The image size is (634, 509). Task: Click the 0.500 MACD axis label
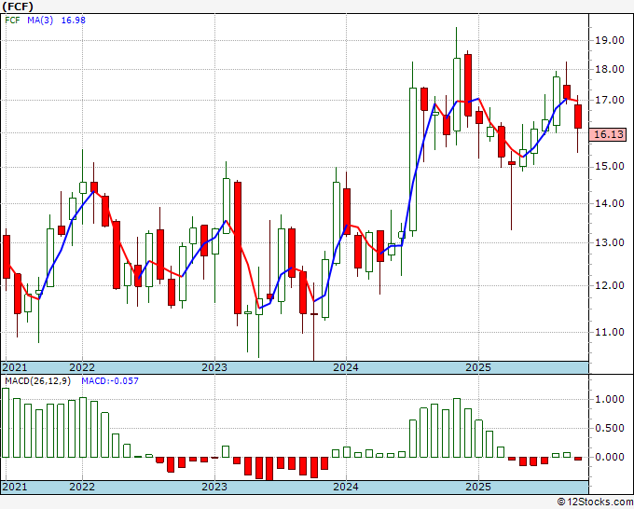[x=610, y=429]
